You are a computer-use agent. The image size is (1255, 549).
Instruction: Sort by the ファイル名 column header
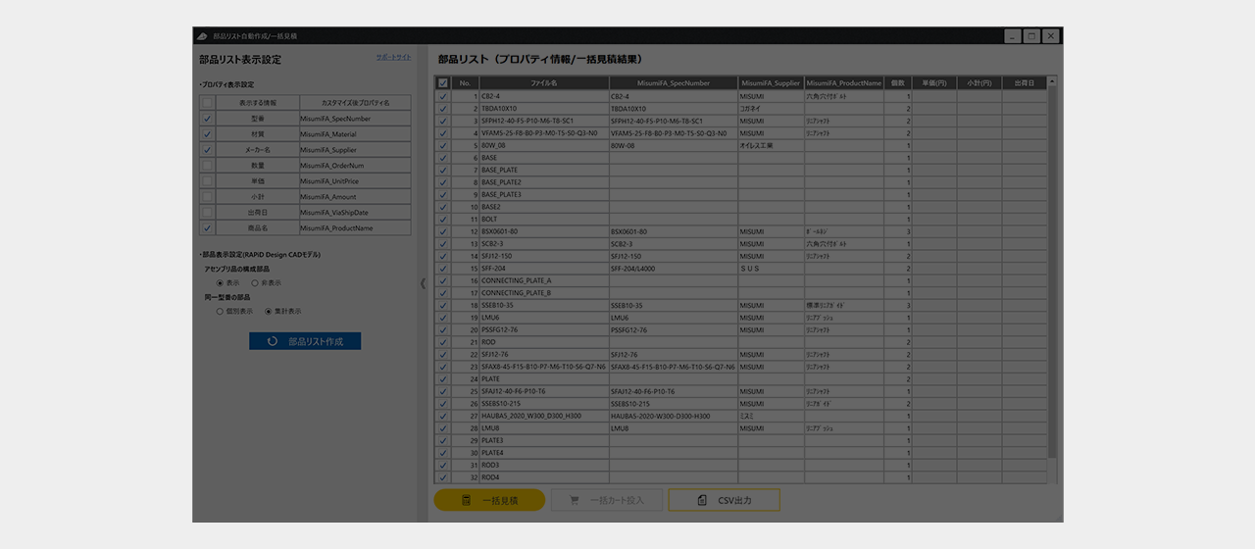543,83
